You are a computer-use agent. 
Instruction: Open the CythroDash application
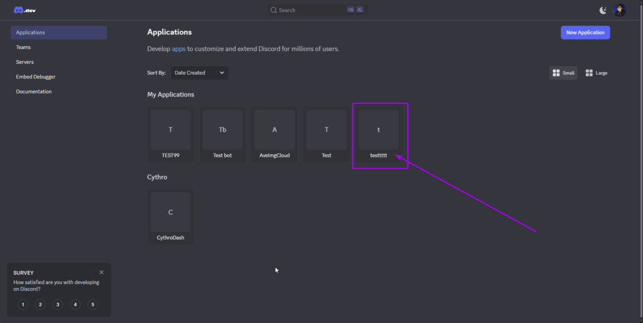[171, 216]
